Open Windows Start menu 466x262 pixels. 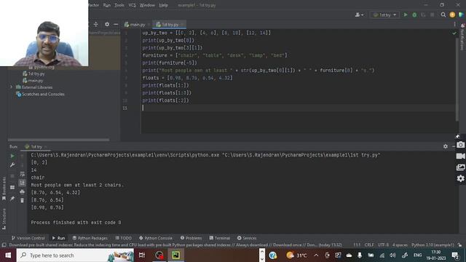pyautogui.click(x=8, y=255)
